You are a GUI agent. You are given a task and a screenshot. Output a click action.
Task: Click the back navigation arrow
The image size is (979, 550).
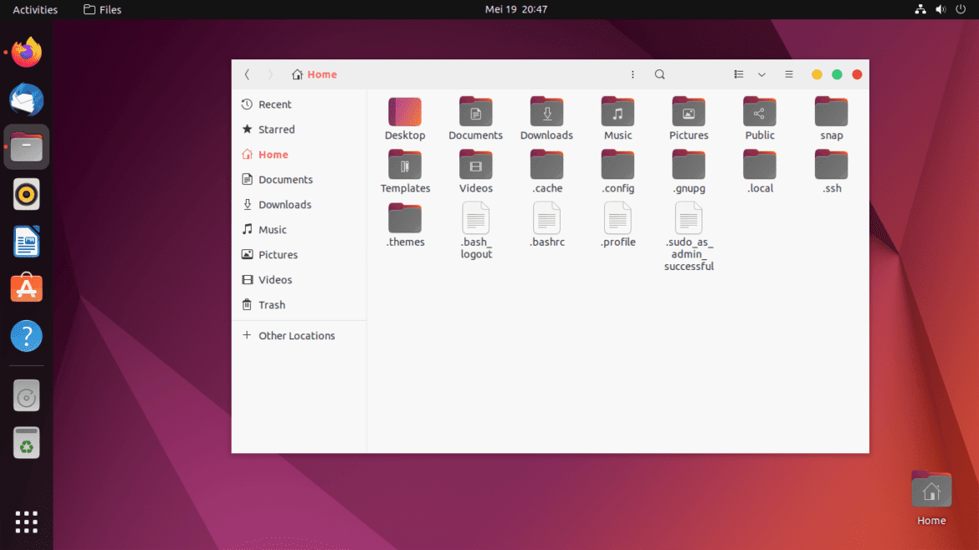pyautogui.click(x=247, y=74)
